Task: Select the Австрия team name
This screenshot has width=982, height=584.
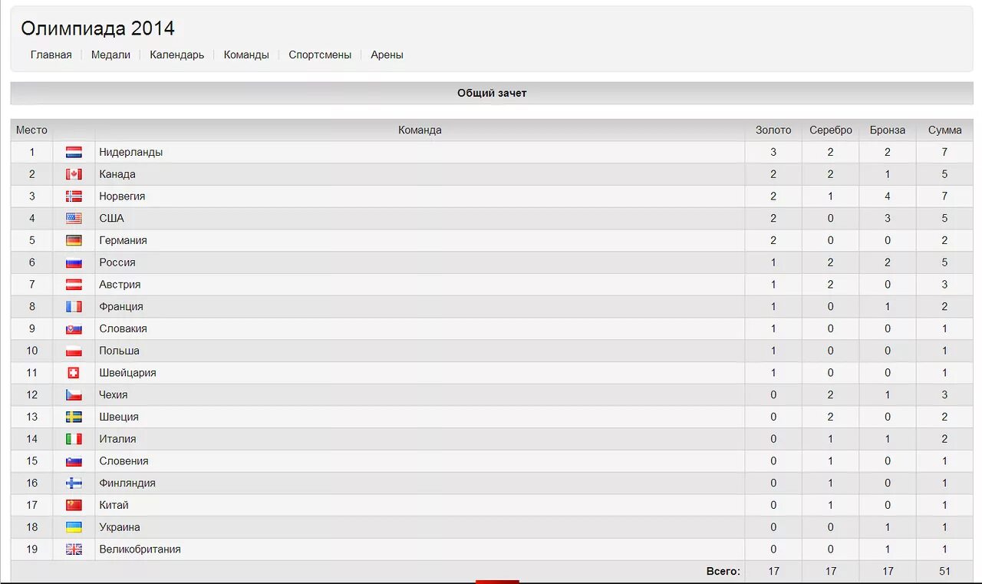Action: point(120,285)
